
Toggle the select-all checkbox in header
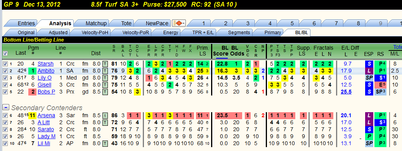tap(5, 53)
